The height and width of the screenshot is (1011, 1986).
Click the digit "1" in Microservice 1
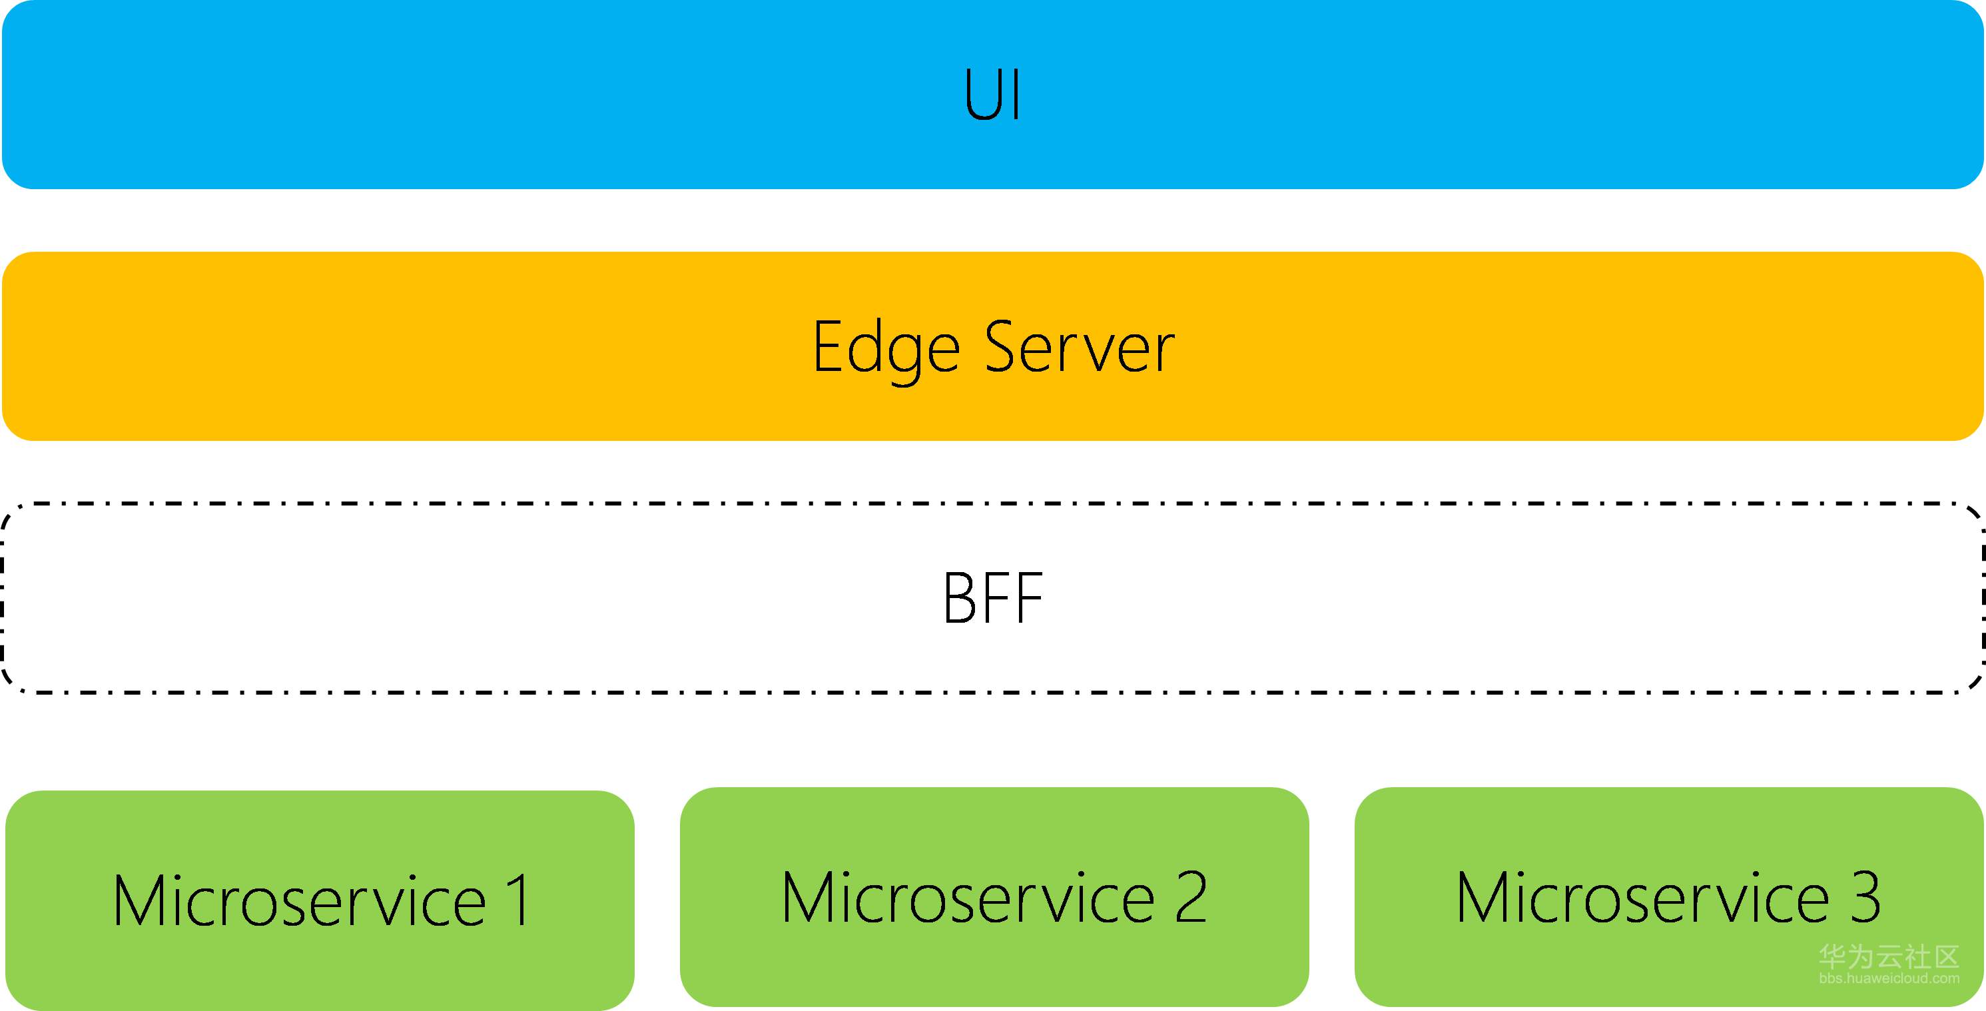click(518, 900)
